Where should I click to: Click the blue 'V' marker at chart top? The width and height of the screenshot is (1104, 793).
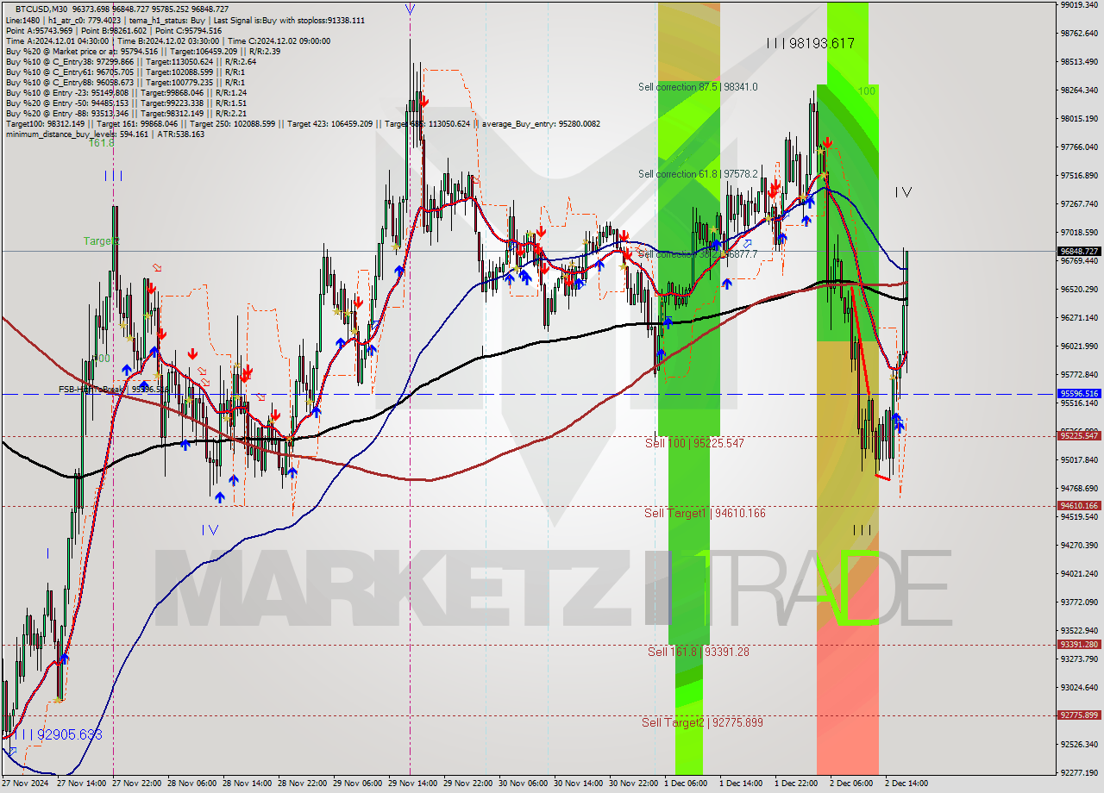pyautogui.click(x=410, y=9)
